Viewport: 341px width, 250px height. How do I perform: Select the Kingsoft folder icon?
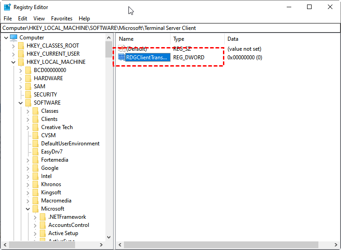coord(35,192)
